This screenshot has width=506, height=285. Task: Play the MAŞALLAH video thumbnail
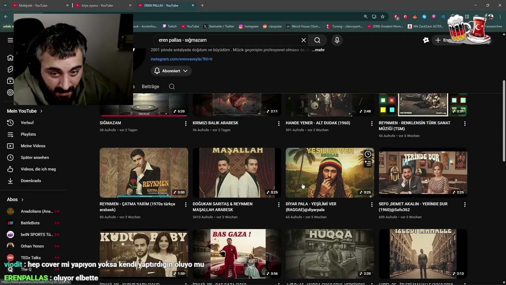click(237, 173)
